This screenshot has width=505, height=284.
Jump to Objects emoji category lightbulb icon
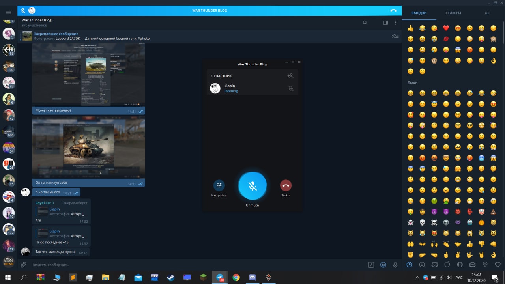coord(485,265)
